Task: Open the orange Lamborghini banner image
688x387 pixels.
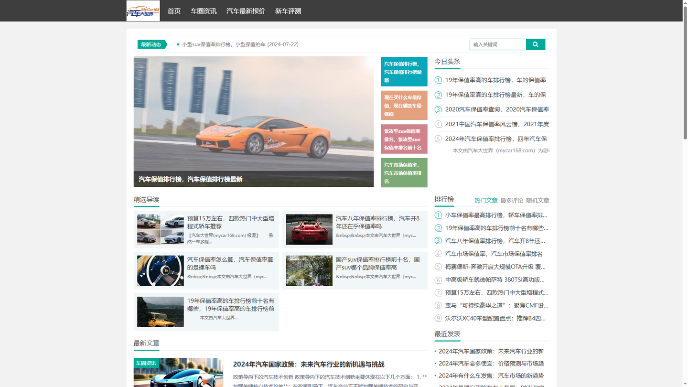Action: coord(253,114)
